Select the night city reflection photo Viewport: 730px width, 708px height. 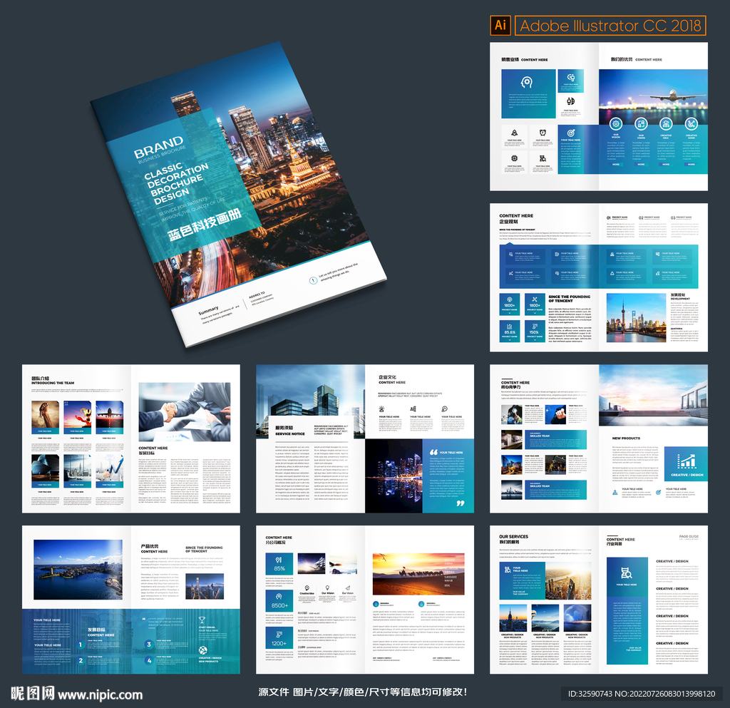pos(394,476)
